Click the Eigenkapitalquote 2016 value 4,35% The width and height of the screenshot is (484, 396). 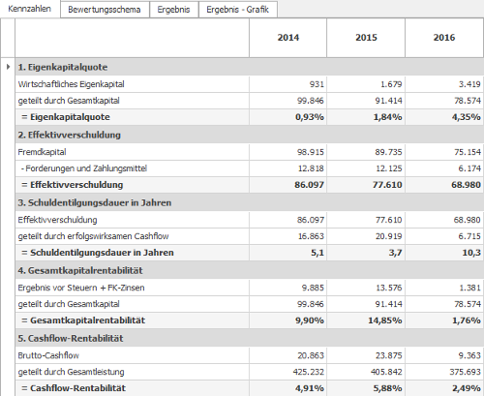pyautogui.click(x=467, y=117)
